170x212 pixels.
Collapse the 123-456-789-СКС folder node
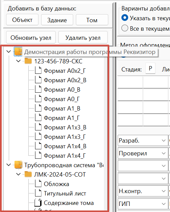pos(19,61)
